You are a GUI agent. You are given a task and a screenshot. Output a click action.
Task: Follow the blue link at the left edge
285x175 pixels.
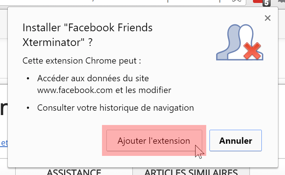(4, 143)
